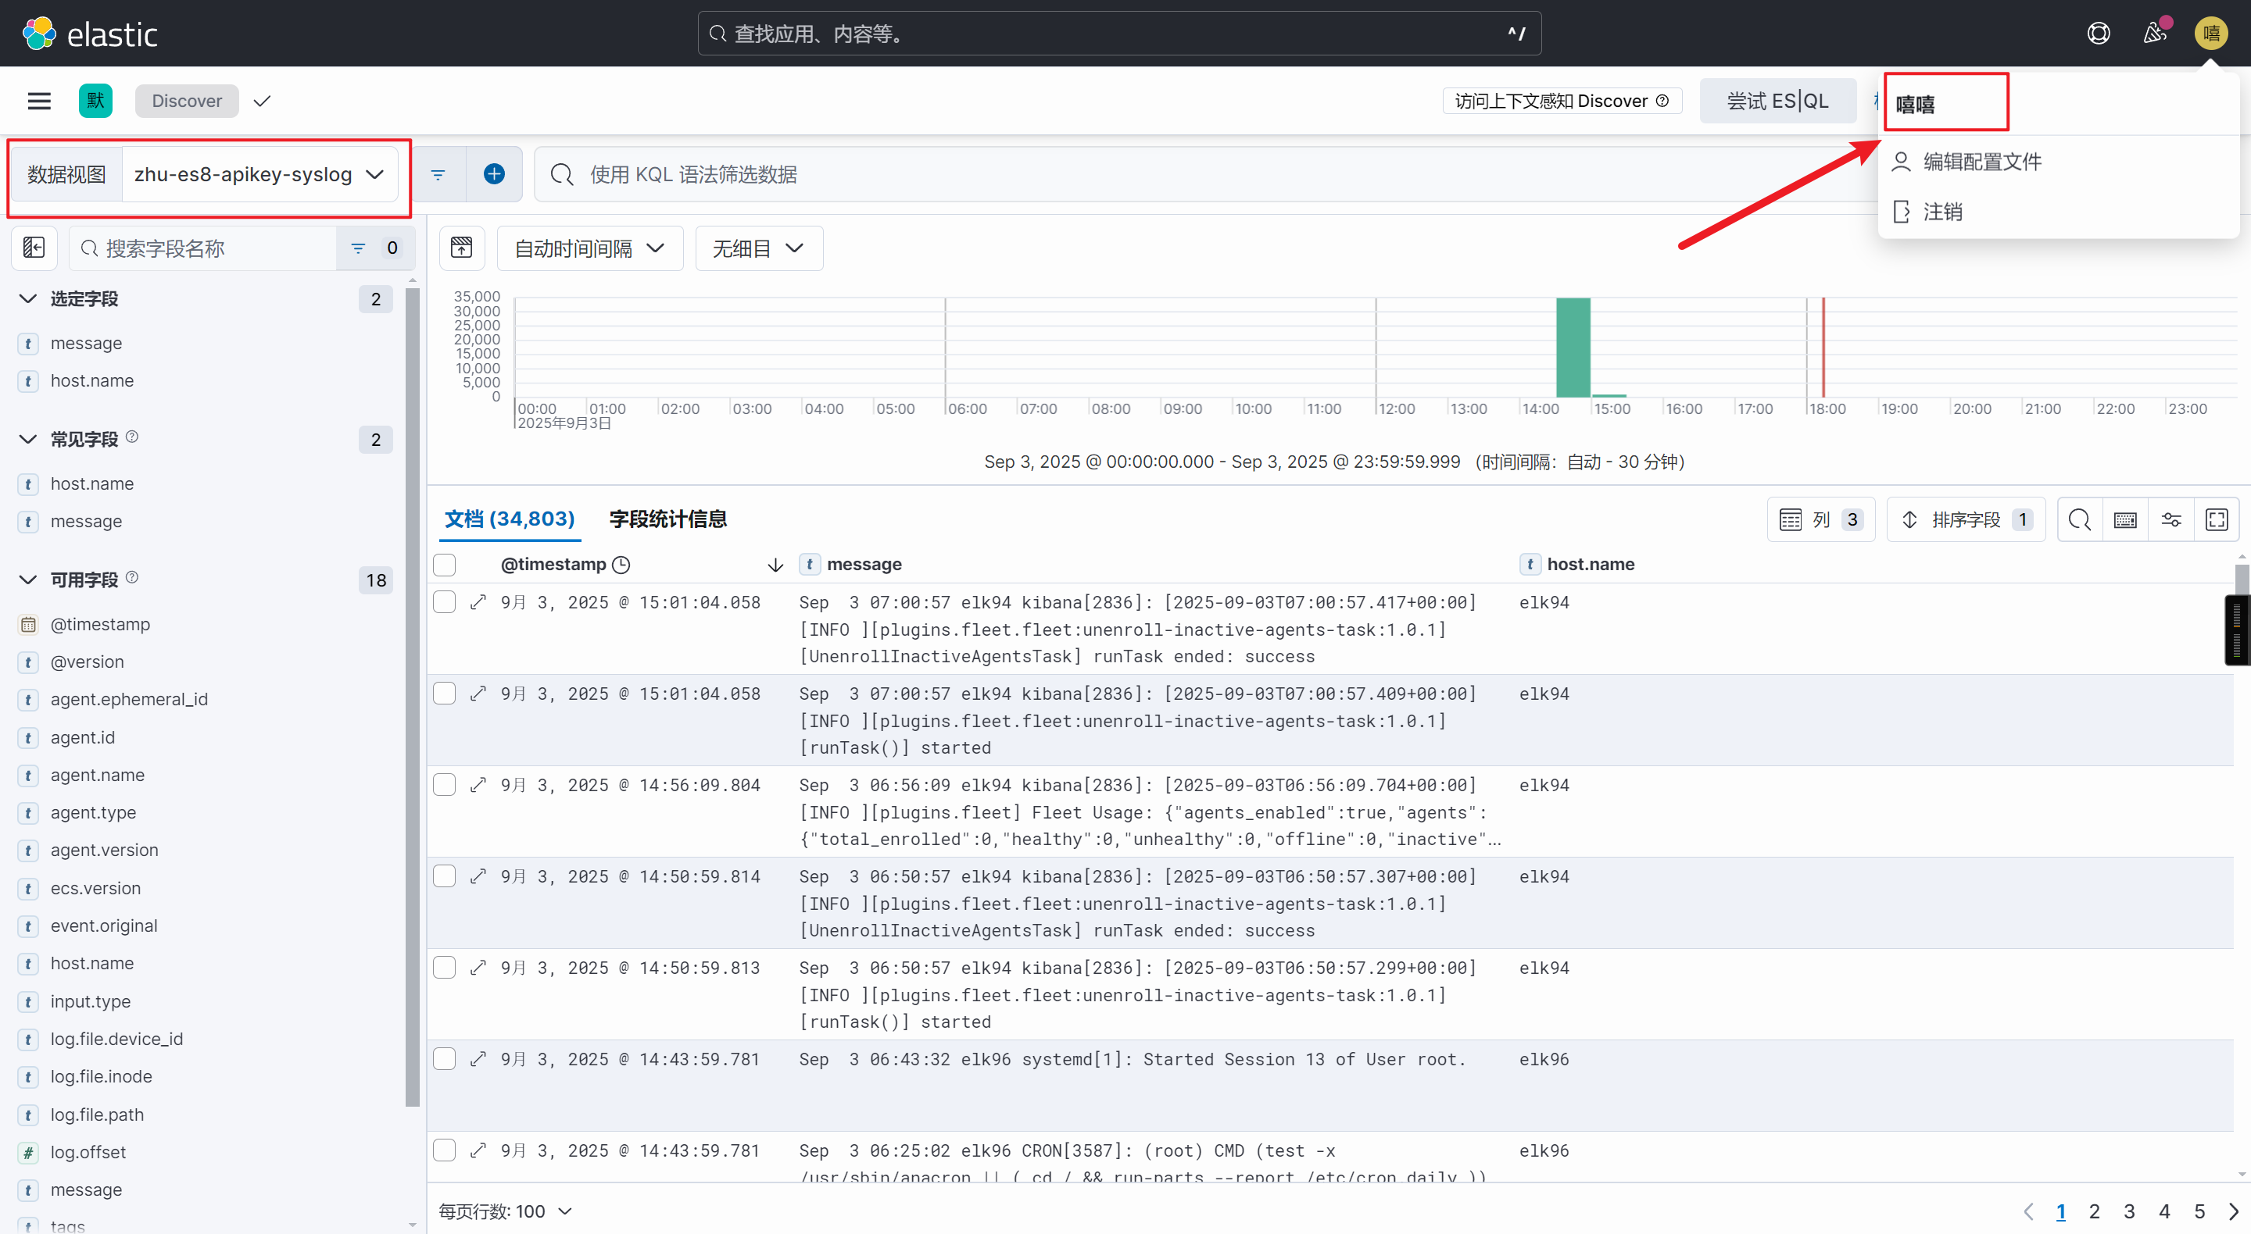Click the log.offset number type icon
The height and width of the screenshot is (1234, 2251).
pyautogui.click(x=28, y=1152)
